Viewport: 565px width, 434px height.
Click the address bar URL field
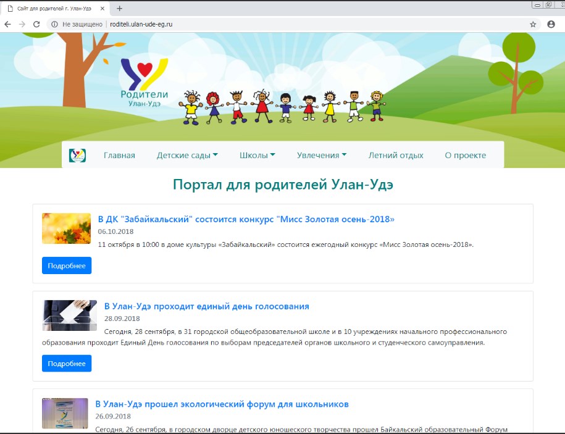[x=309, y=24]
